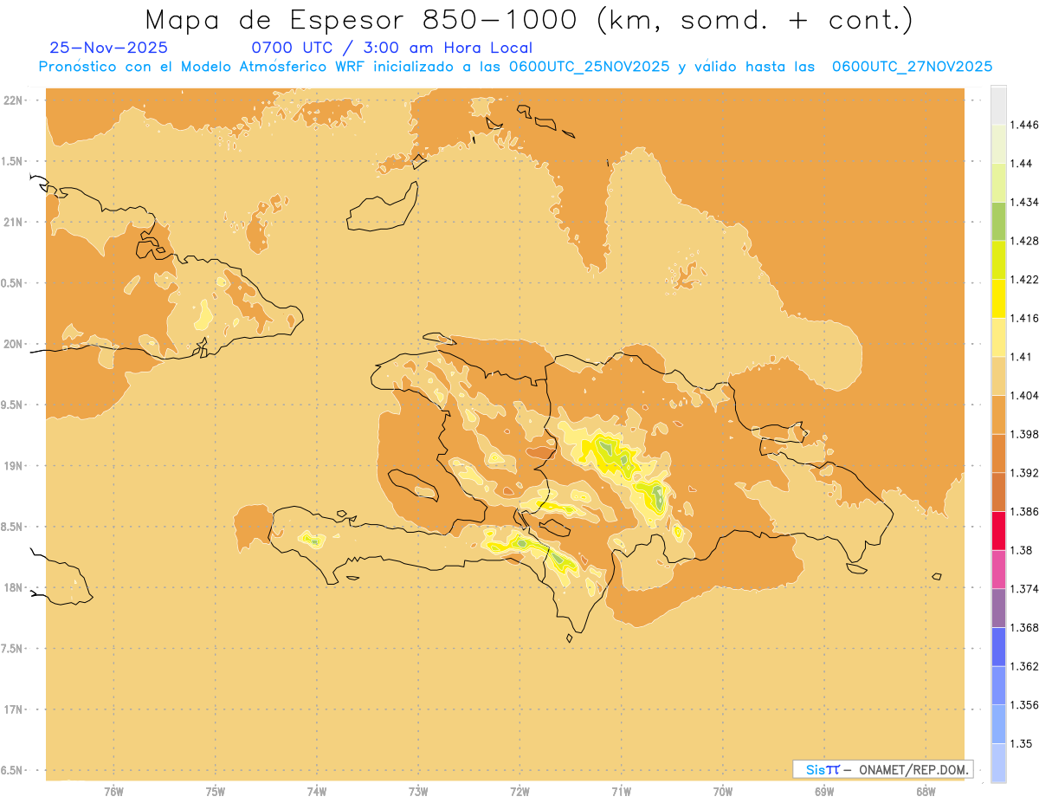
Task: Select the "0600UTC_27NOV2025" validity time text
Action: pyautogui.click(x=913, y=67)
